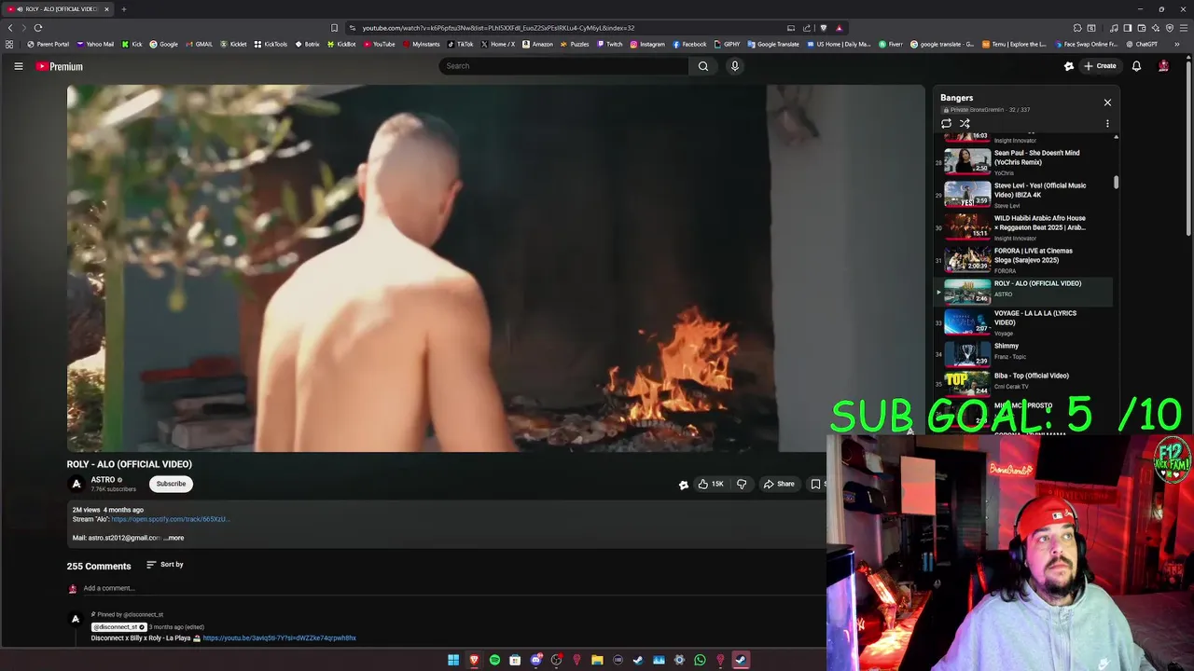1194x671 pixels.
Task: Click the ROLY - ALO browser tab
Action: click(x=58, y=9)
